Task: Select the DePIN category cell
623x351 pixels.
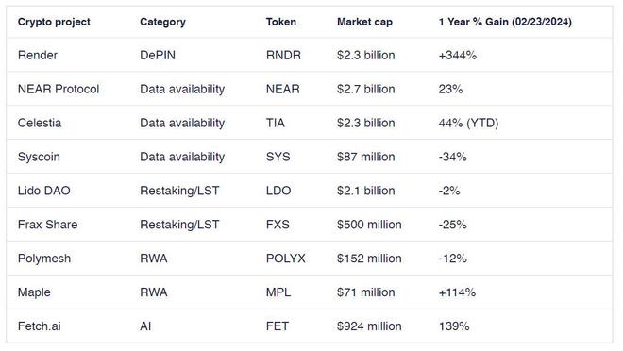Action: click(158, 55)
